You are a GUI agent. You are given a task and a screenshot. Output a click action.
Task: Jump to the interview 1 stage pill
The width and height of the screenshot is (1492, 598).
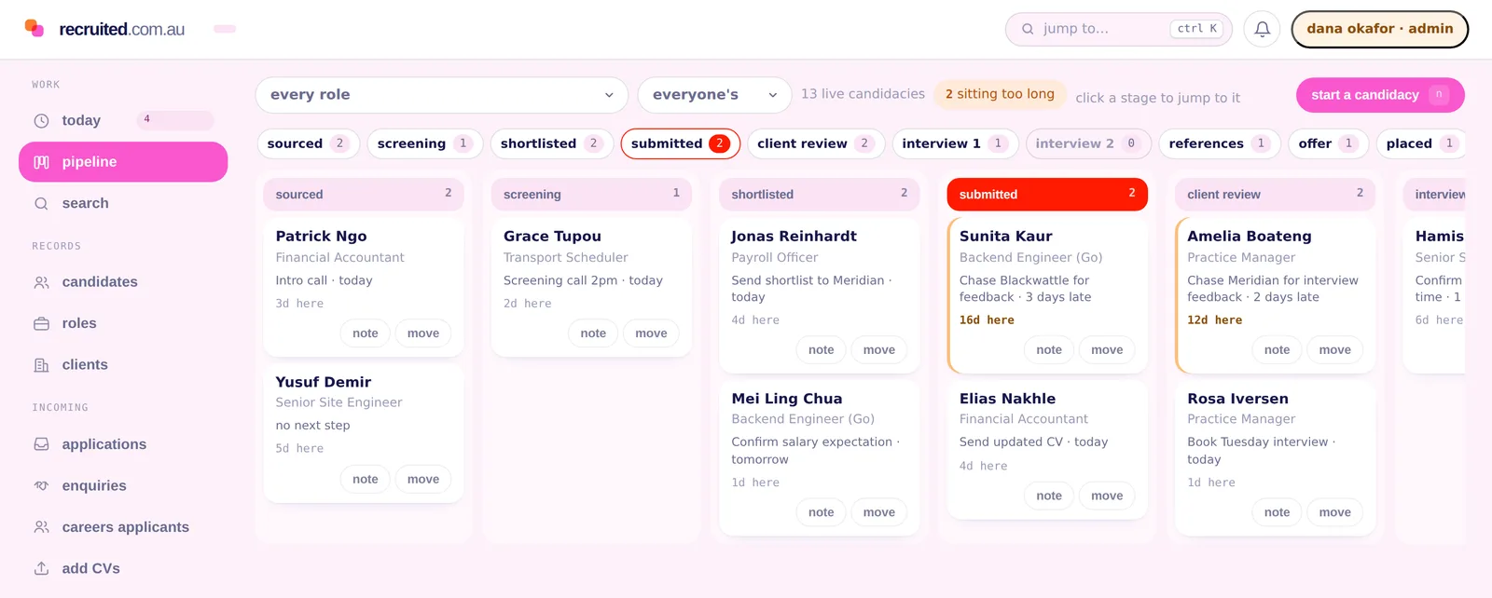[x=955, y=143]
